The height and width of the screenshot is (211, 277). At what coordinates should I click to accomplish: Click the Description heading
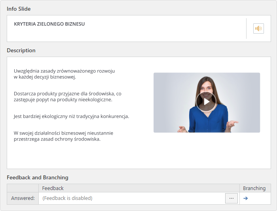click(21, 51)
